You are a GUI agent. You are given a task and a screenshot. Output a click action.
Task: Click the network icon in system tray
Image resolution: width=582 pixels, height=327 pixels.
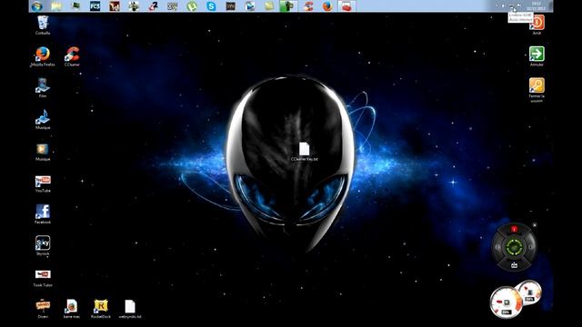point(511,6)
